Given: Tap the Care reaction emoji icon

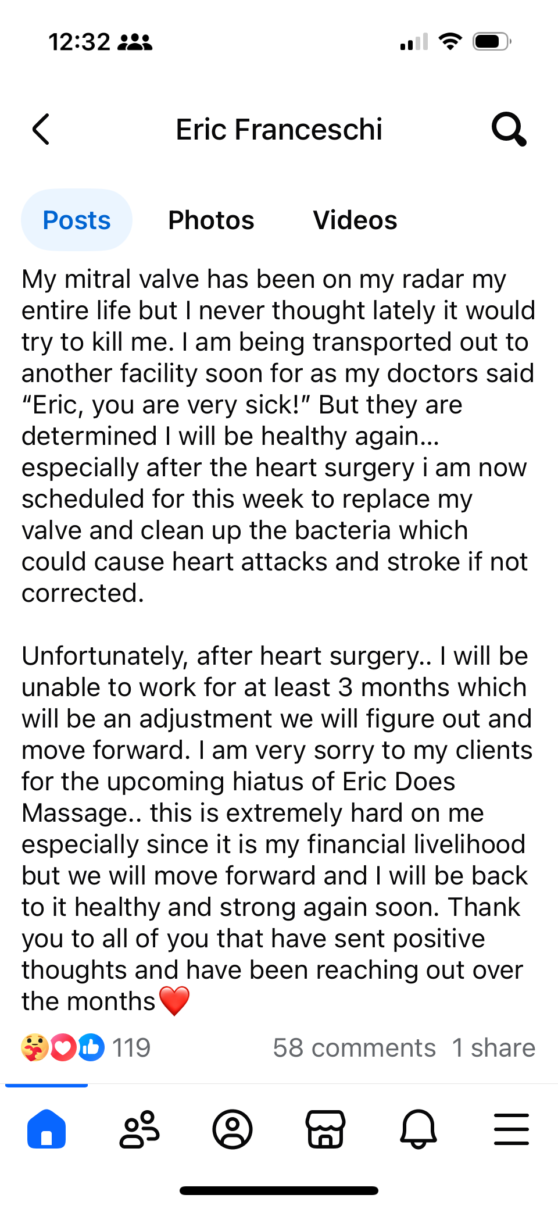Looking at the screenshot, I should (34, 1048).
